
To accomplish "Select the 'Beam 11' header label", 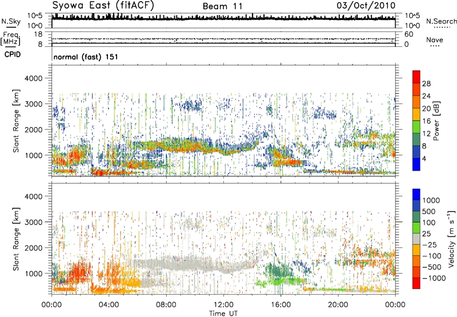I will (223, 6).
